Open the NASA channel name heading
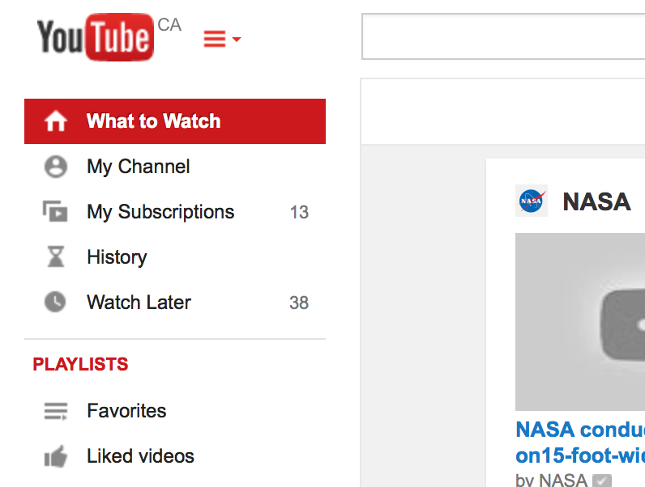The image size is (645, 487). click(x=596, y=201)
